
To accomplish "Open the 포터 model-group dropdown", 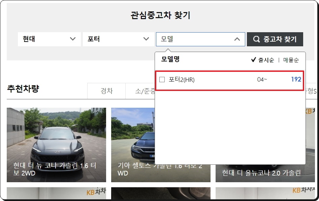I will pyautogui.click(x=119, y=39).
